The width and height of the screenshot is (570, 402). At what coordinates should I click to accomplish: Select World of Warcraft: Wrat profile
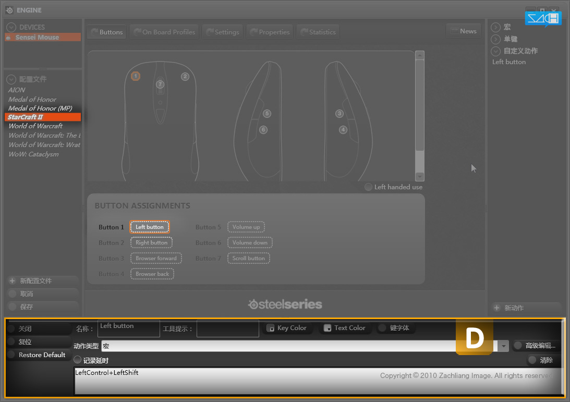point(43,144)
